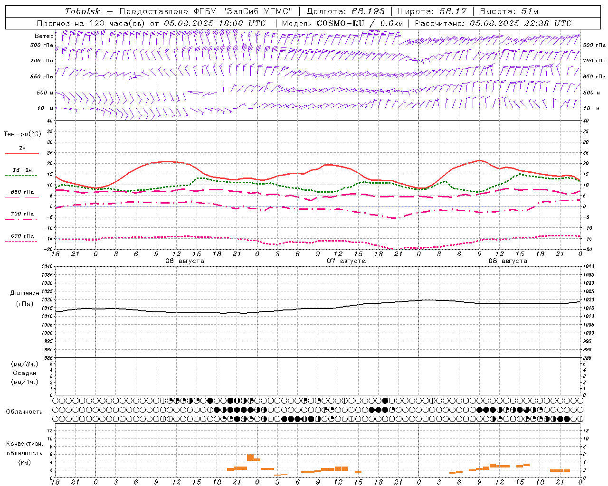Click the 10 м wind level label on left
The height and width of the screenshot is (486, 608).
click(46, 109)
